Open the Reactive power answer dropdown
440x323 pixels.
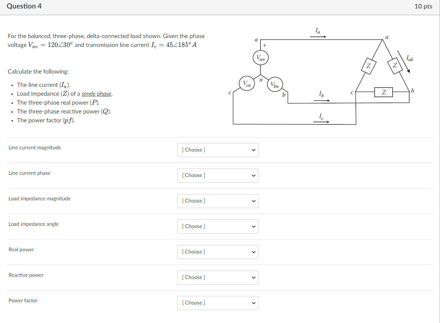tap(217, 277)
